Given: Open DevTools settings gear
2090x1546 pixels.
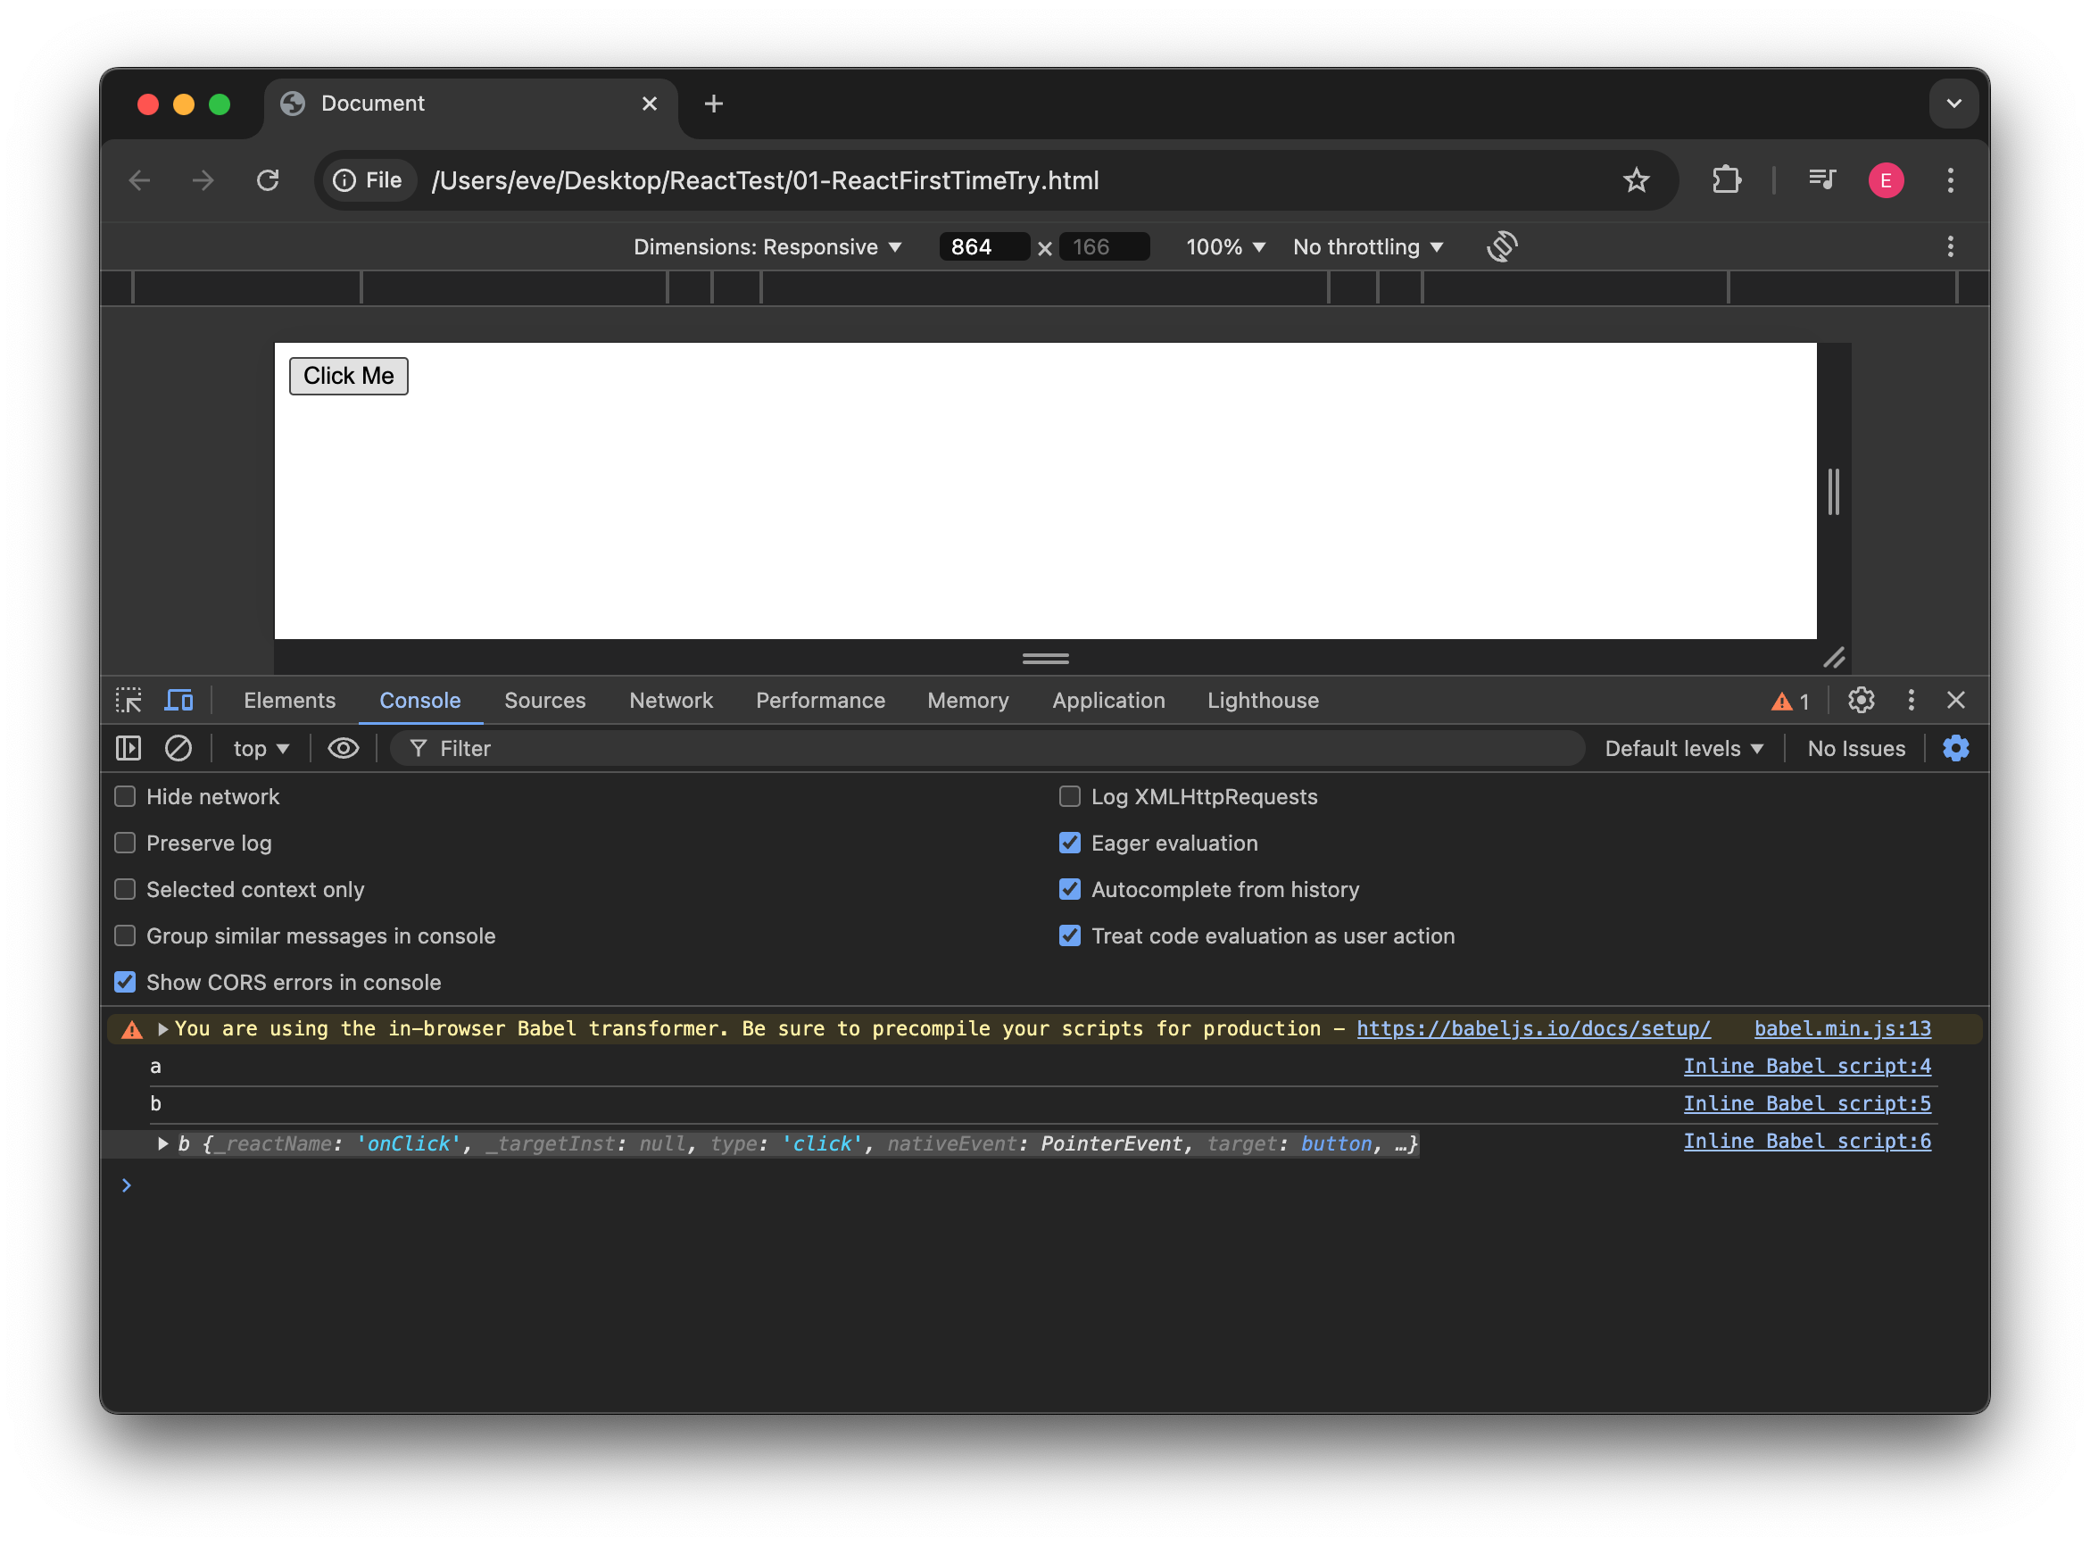Looking at the screenshot, I should 1861,700.
